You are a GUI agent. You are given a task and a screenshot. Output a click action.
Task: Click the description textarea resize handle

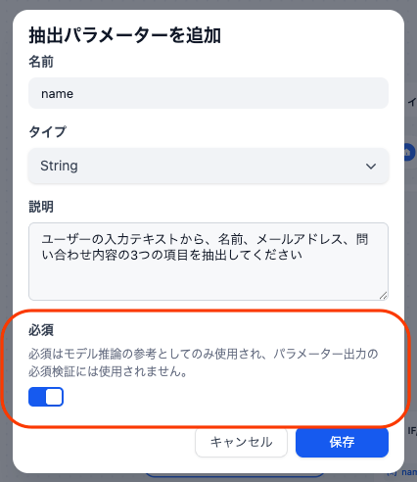(384, 296)
